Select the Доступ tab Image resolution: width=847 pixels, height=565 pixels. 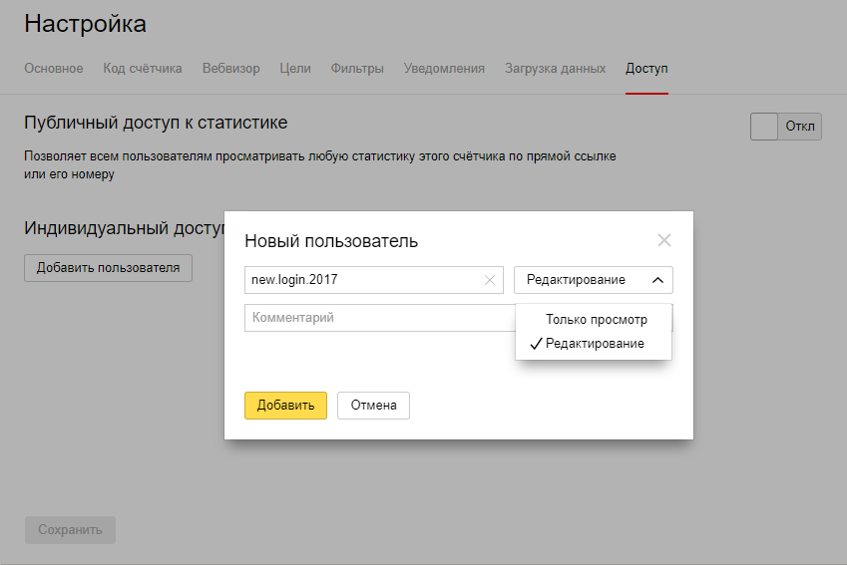click(x=646, y=69)
